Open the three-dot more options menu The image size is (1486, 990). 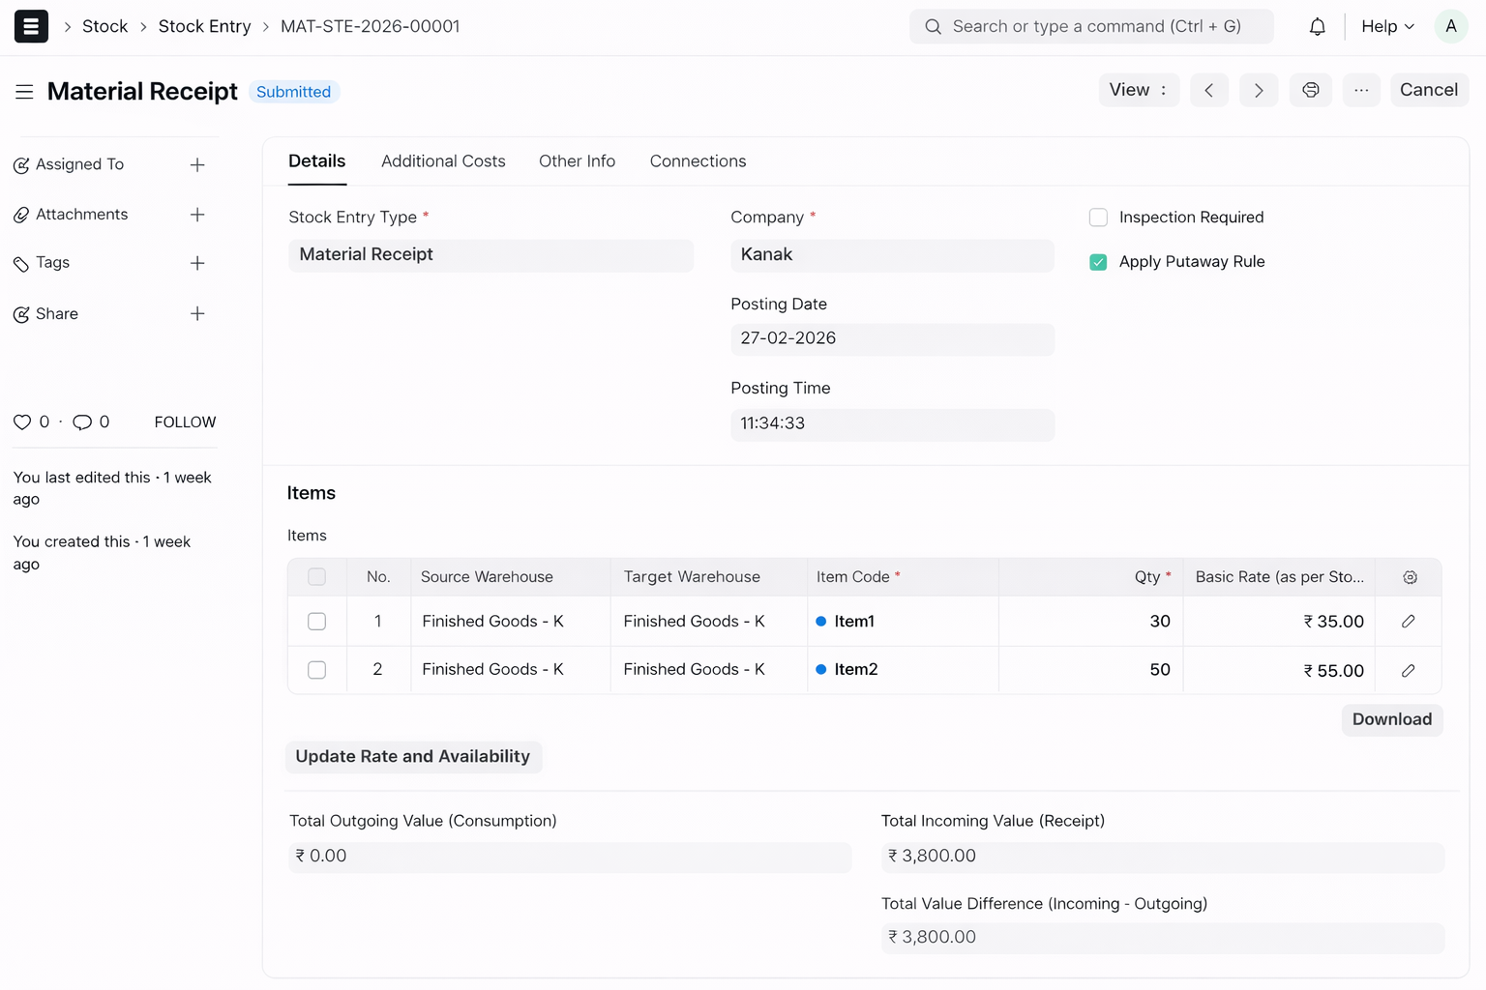(1361, 90)
